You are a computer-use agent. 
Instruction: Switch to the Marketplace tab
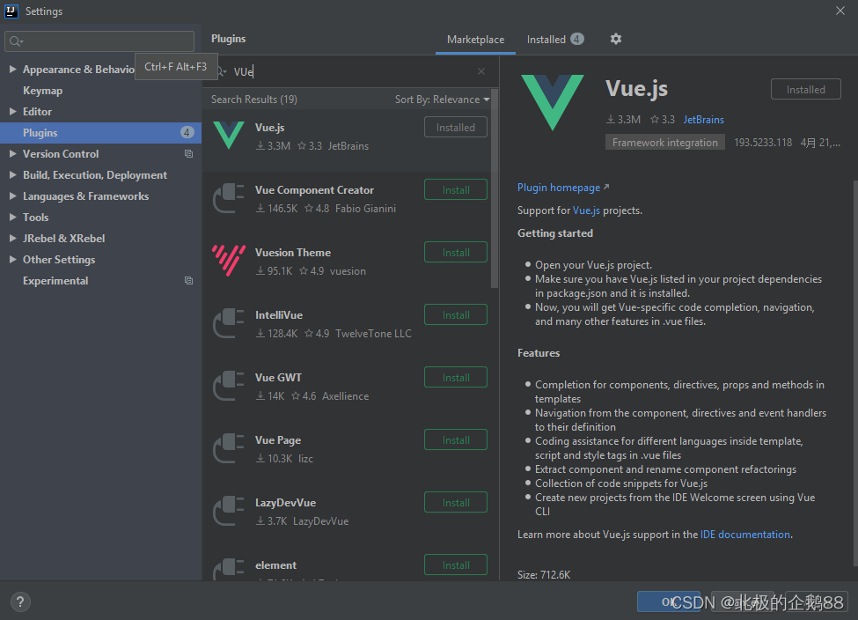click(x=475, y=40)
